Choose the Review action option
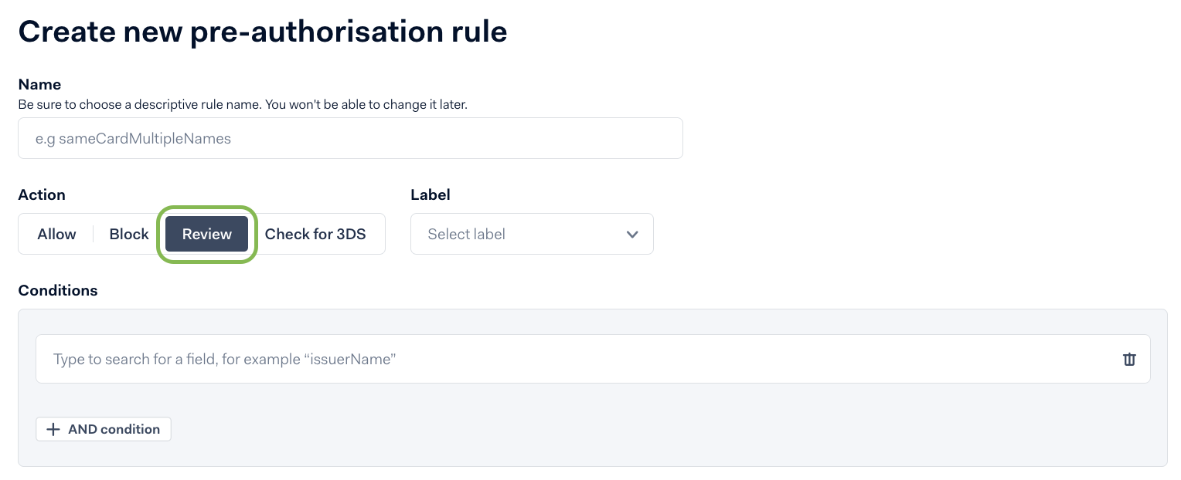Screen dimensions: 1181x480 207,234
